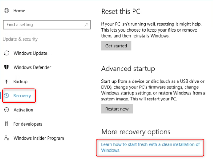213x160 pixels.
Task: Click the For developers tools icon
Action: click(7, 124)
